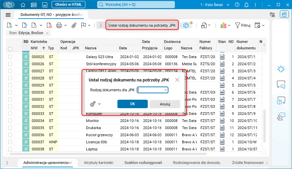Open the home screen icon
This screenshot has height=169, width=292.
(x=23, y=5)
